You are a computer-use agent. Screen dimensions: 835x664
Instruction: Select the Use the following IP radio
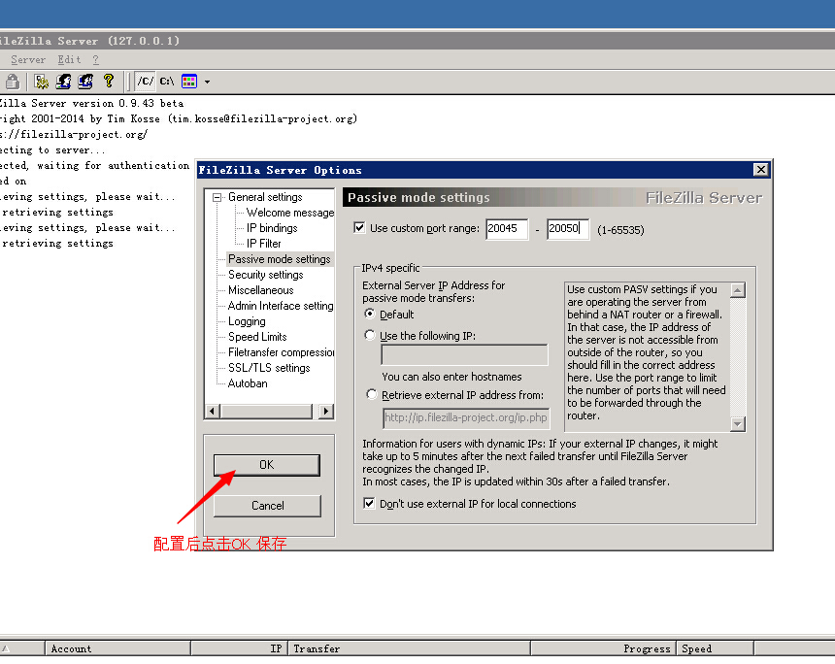370,335
